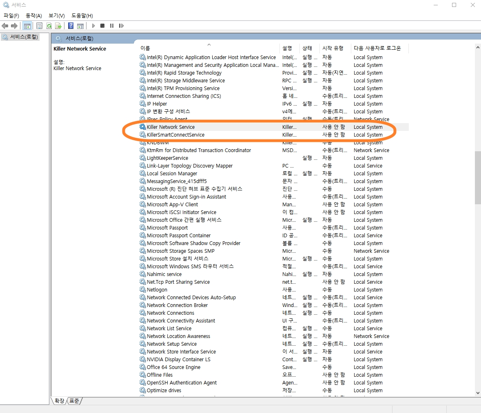Select Net.Tcp Port Sharing Service row

click(x=274, y=282)
